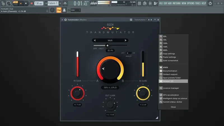Open WWW link in menu
224x126 pixels.
tap(173, 67)
